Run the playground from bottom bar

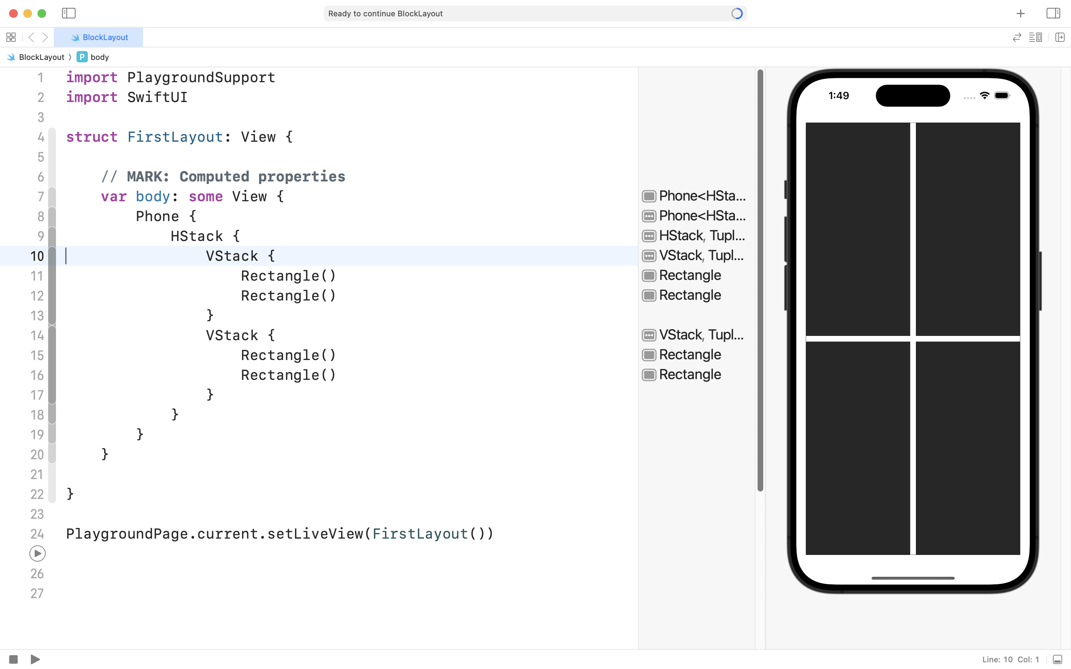pos(35,659)
